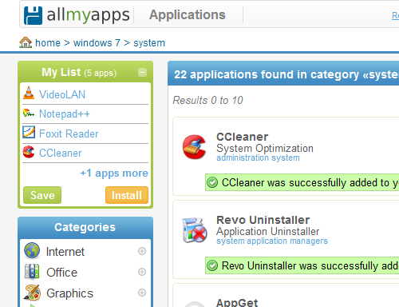The width and height of the screenshot is (399, 307).
Task: Open the CCleaner application title
Action: click(x=243, y=137)
